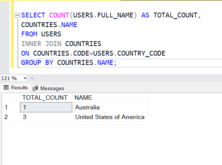Click the FROM keyword line
The image size is (222, 165).
tap(29, 34)
